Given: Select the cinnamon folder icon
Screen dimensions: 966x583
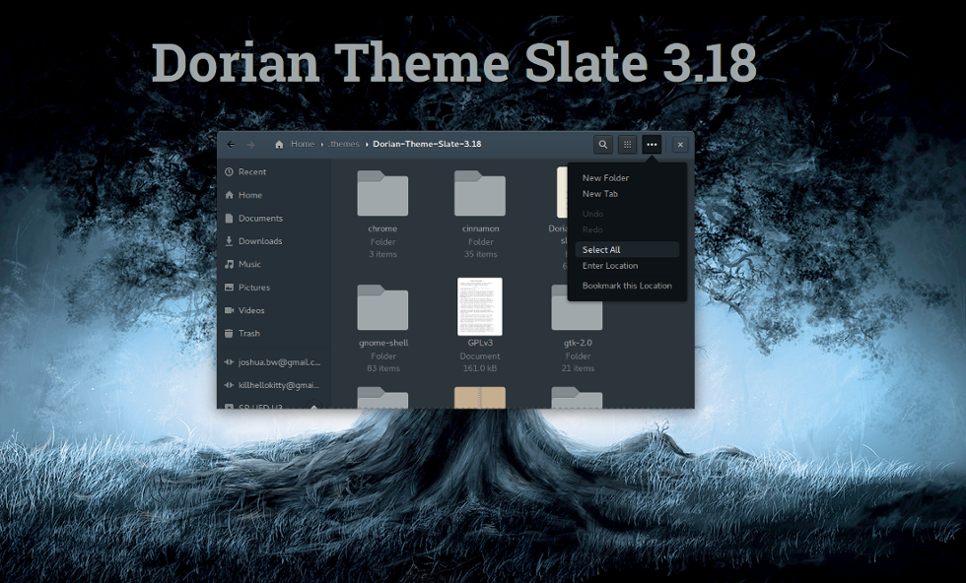Looking at the screenshot, I should [x=480, y=193].
